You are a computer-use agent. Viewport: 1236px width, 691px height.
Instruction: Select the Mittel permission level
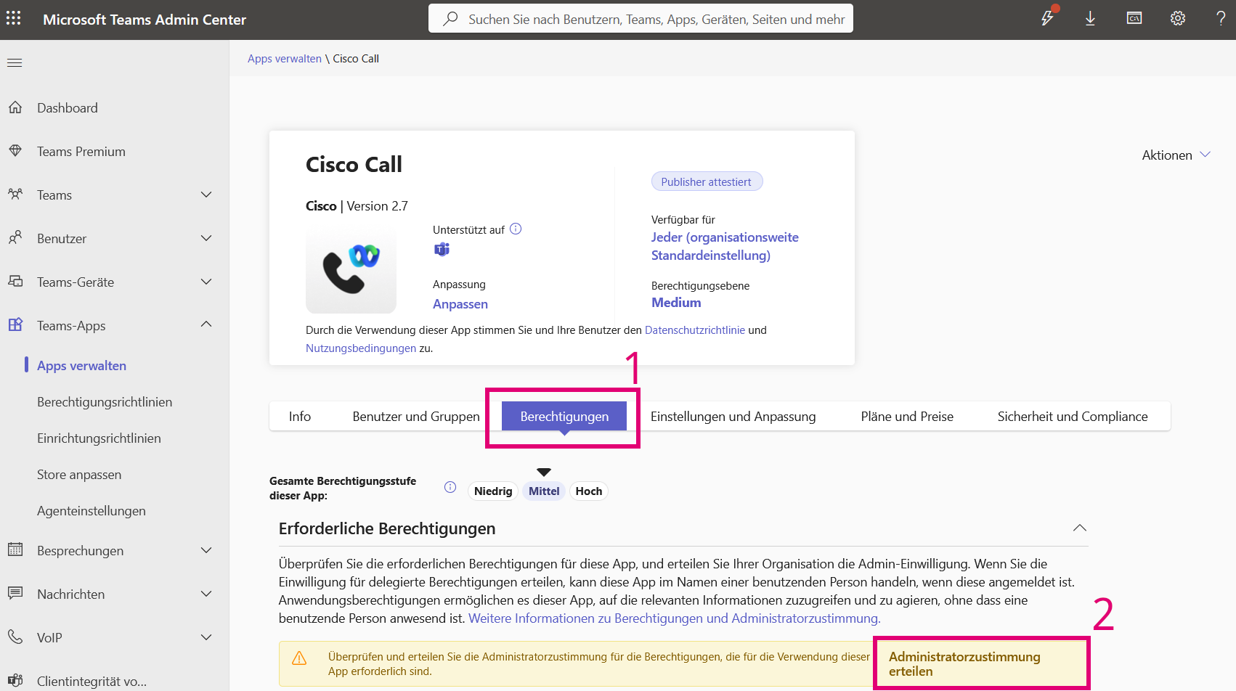tap(543, 491)
